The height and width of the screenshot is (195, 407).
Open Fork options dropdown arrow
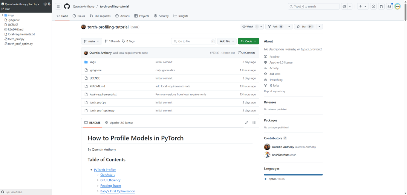[289, 27]
